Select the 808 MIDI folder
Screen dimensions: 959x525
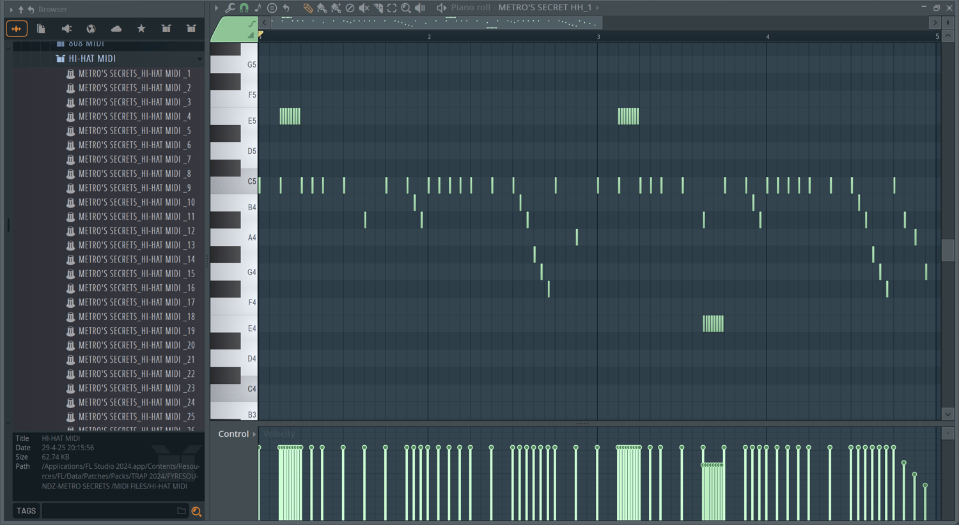click(x=86, y=44)
